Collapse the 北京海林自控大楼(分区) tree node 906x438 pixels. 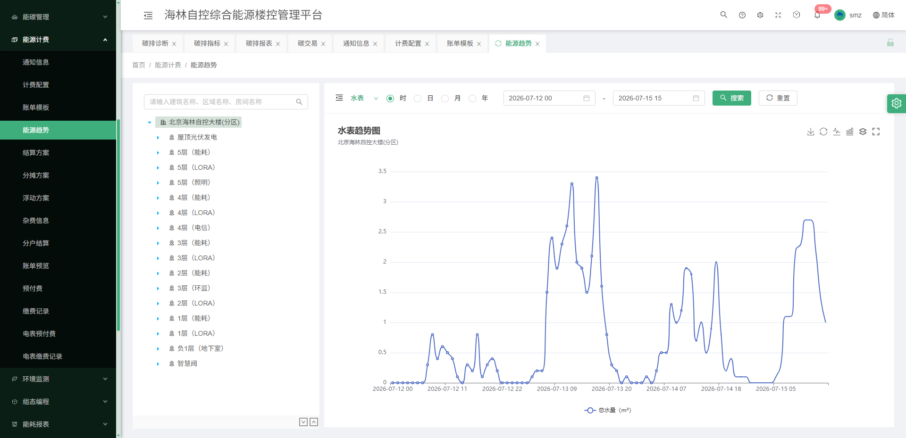[x=150, y=123]
